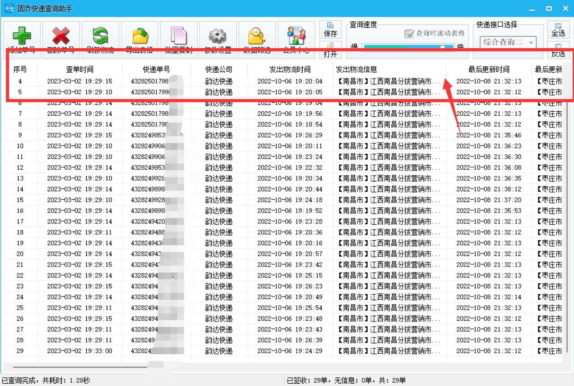The height and width of the screenshot is (386, 574).
Task: Click the update time 2022-10-08 21:36:23
Action: (x=489, y=146)
